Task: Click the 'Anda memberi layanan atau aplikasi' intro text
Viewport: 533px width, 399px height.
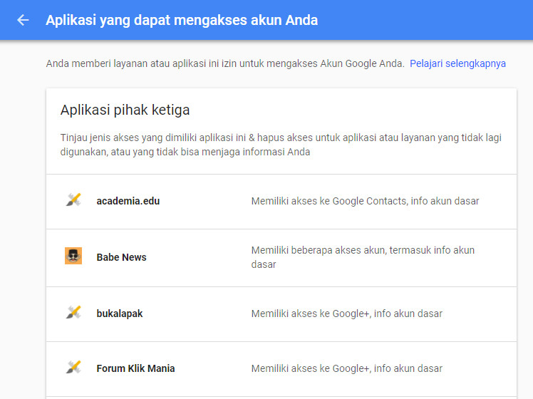Action: click(224, 63)
